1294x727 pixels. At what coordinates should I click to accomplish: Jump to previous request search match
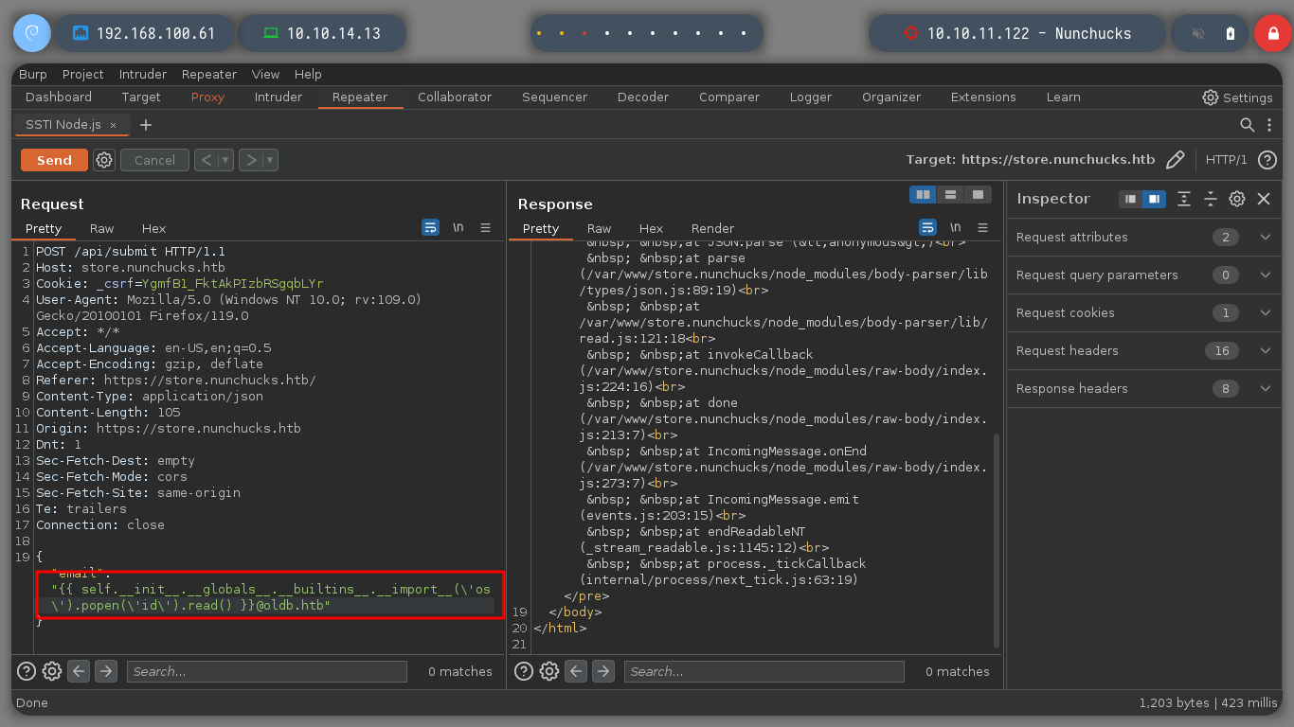click(x=80, y=671)
